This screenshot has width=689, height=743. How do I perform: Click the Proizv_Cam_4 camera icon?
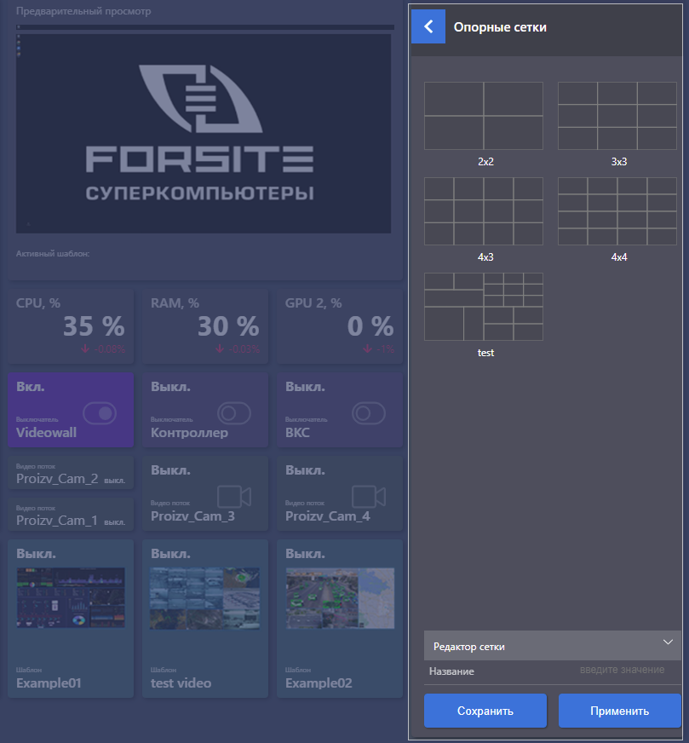(x=369, y=497)
